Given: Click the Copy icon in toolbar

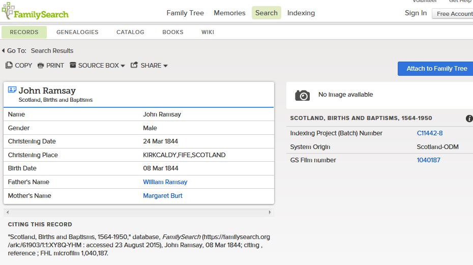Looking at the screenshot, I should click(9, 65).
